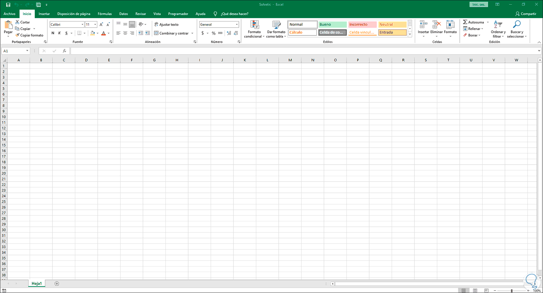Click the Copiar formato brush icon
The image size is (543, 293).
(x=16, y=35)
